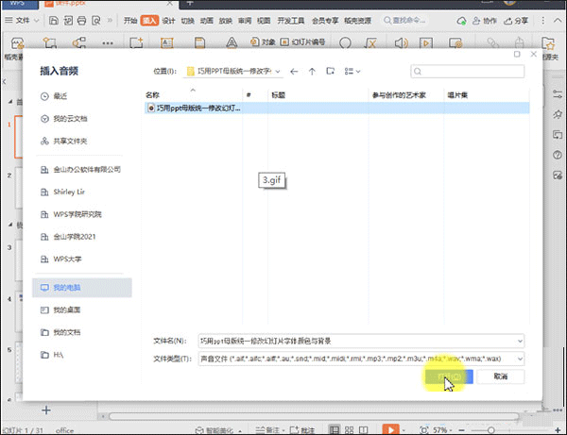Go back using the left arrow icon

pos(294,72)
